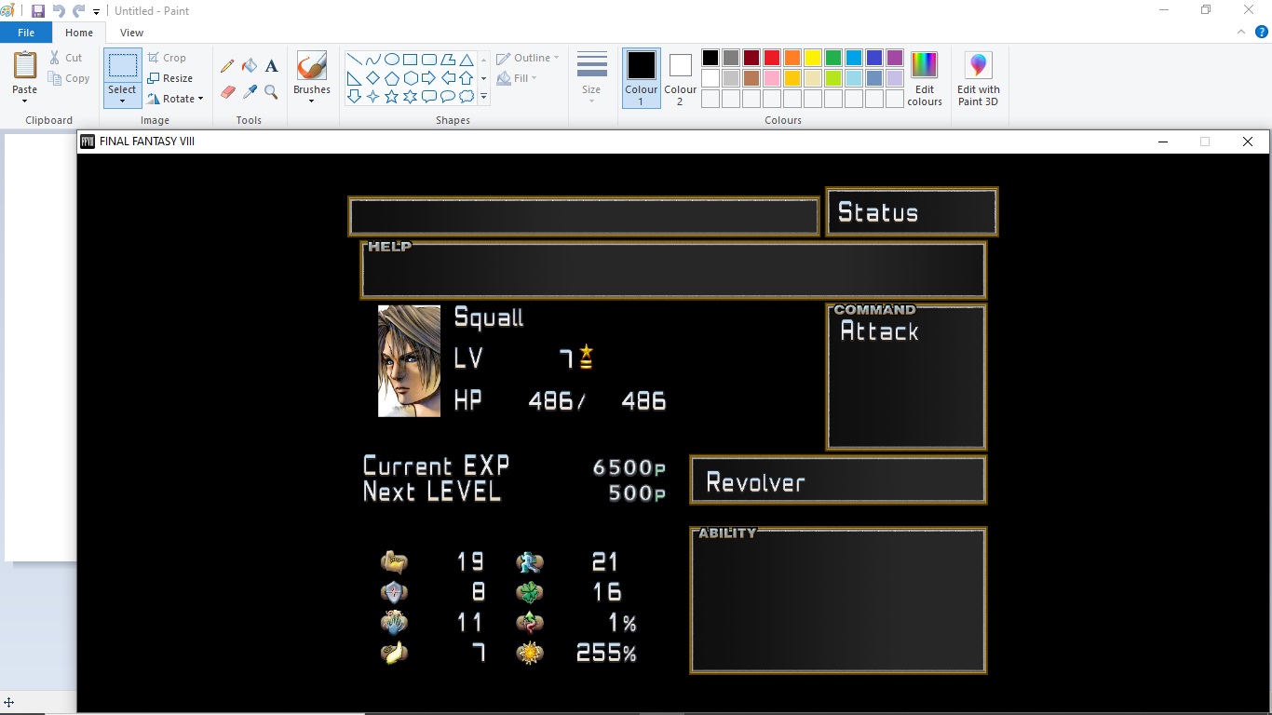
Task: Open the Outline dropdown
Action: (x=528, y=58)
